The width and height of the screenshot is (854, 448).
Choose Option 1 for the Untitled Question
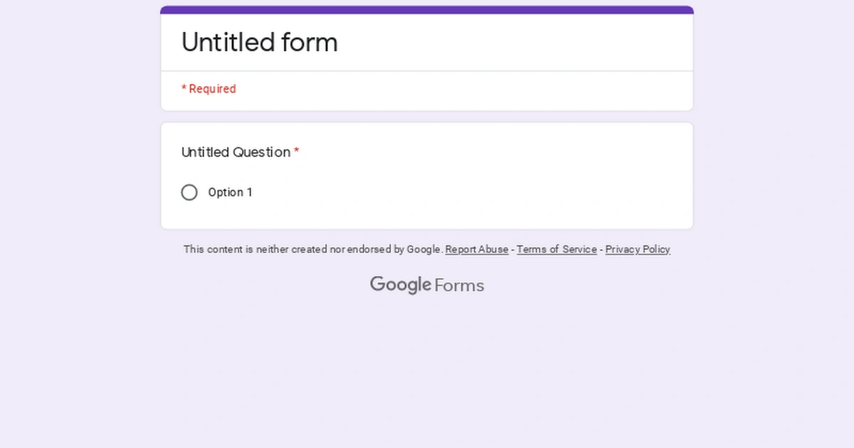tap(189, 192)
